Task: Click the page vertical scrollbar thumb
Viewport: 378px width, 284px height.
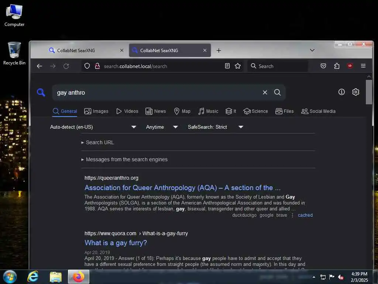Action: click(x=369, y=92)
